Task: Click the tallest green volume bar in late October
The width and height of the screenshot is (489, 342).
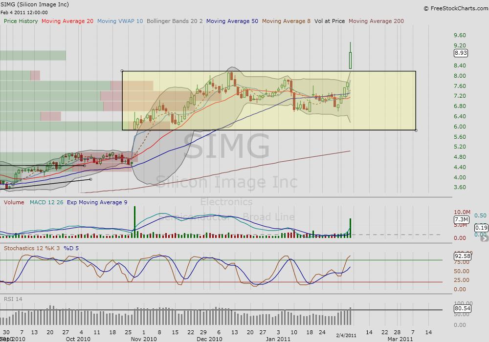Action: click(135, 222)
